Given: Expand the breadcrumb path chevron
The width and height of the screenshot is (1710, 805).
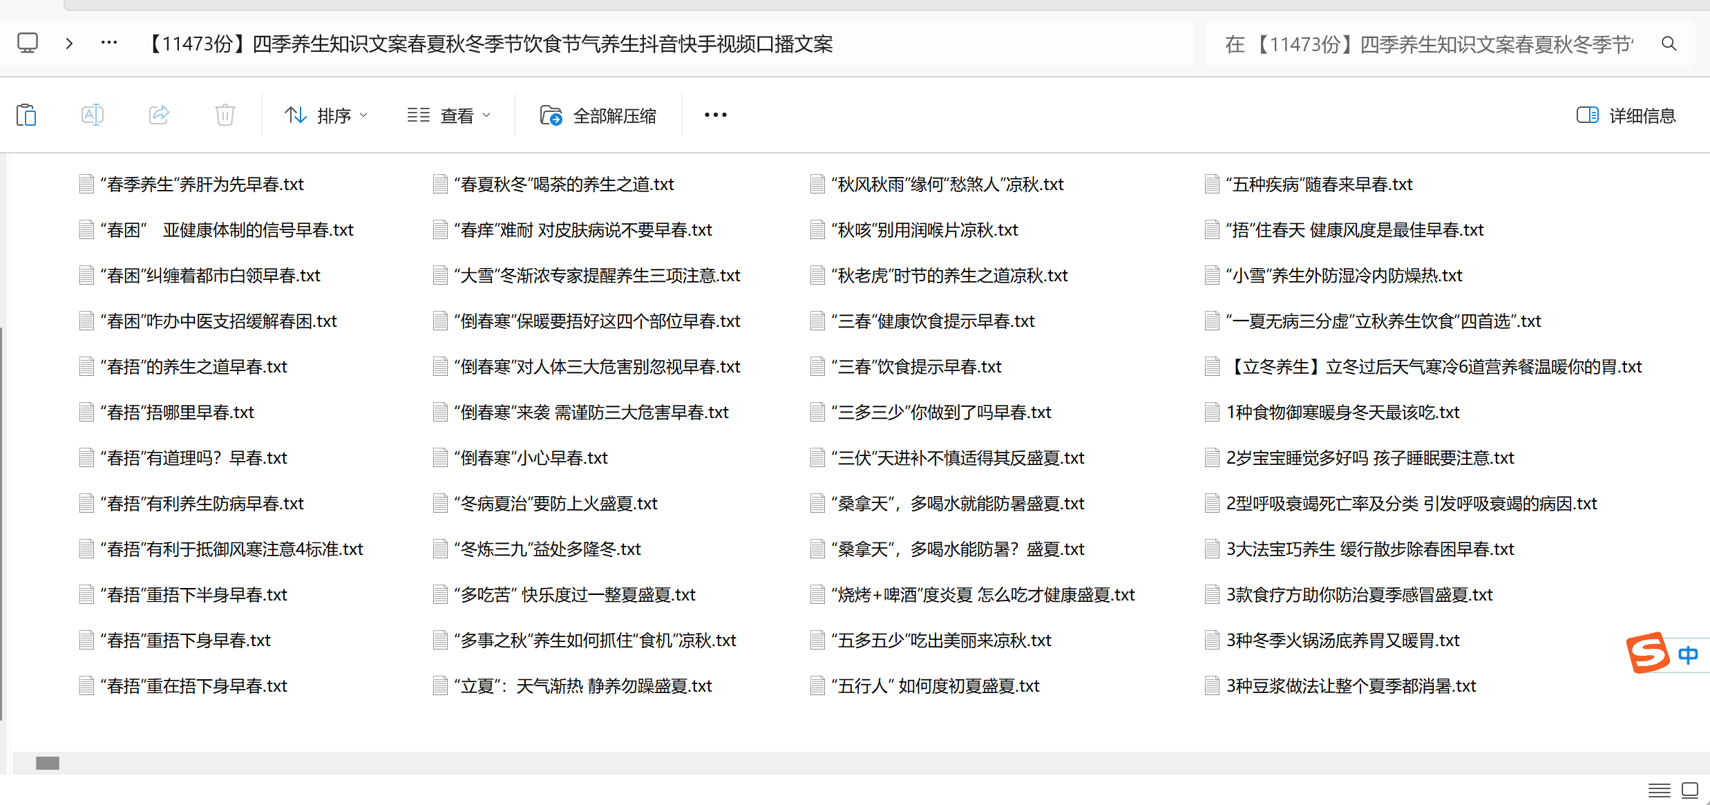Looking at the screenshot, I should (x=69, y=44).
